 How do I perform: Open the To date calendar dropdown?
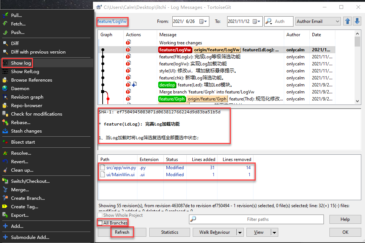pos(256,21)
